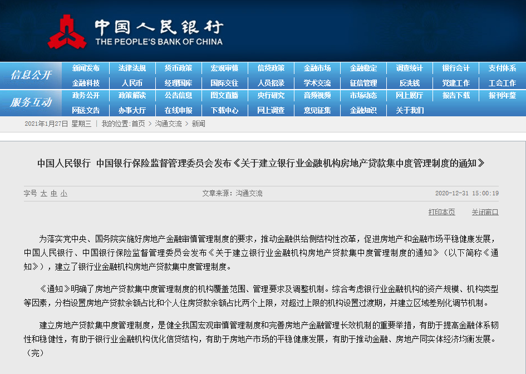Go to 反洗钱 page
Screen dimensions: 526x374
(x=410, y=83)
